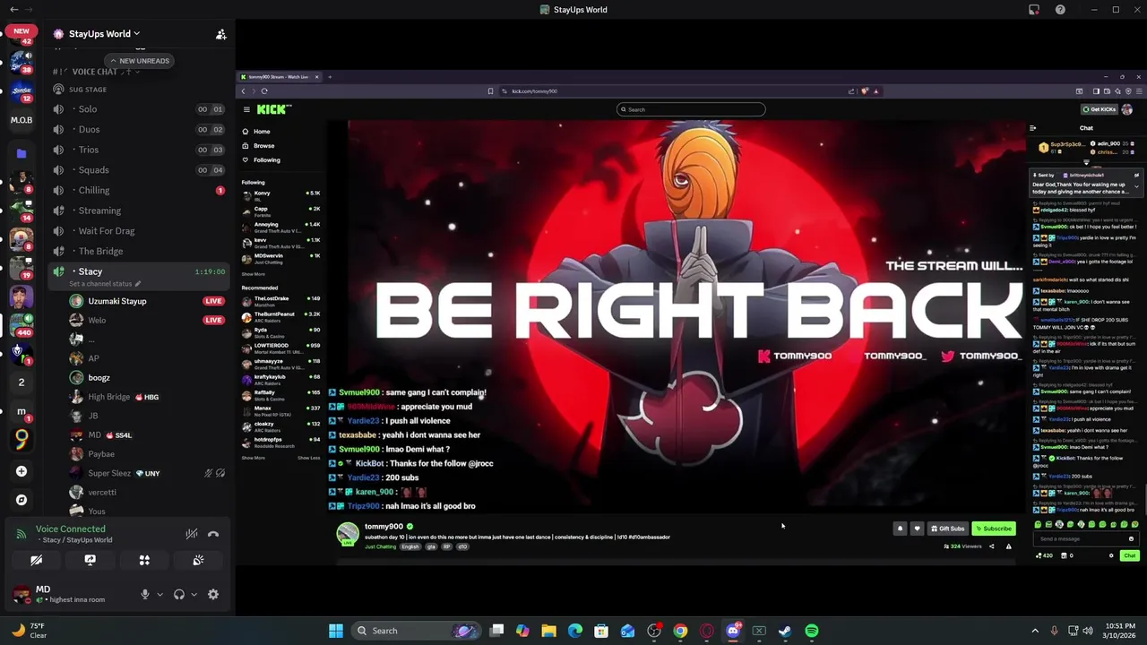
Task: Open Discord inbox icon in title bar
Action: (1034, 10)
